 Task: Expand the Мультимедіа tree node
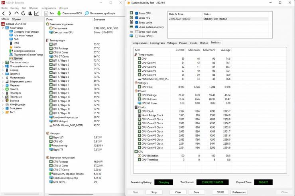[3, 78]
